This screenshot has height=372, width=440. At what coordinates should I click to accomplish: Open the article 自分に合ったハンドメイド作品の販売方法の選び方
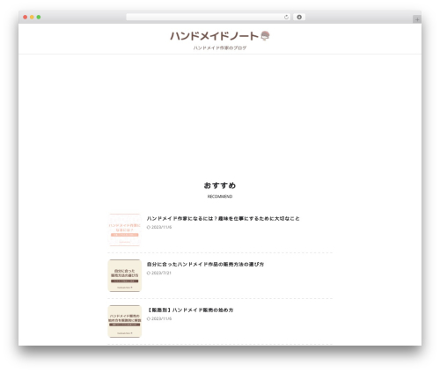click(205, 264)
